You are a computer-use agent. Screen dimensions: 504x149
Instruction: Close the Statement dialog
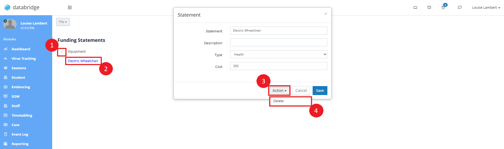coord(326,14)
